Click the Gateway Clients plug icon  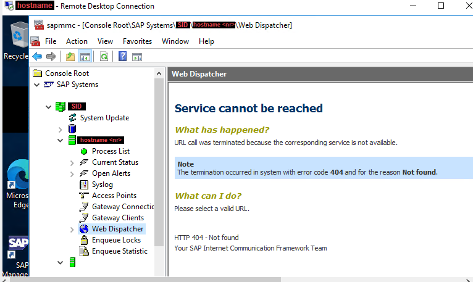pyautogui.click(x=84, y=218)
